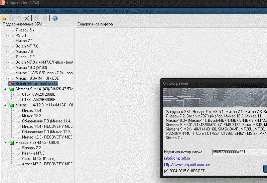Viewport: 267px width, 183px height.
Task: Open help via blue question mark icon
Action: click(x=55, y=18)
